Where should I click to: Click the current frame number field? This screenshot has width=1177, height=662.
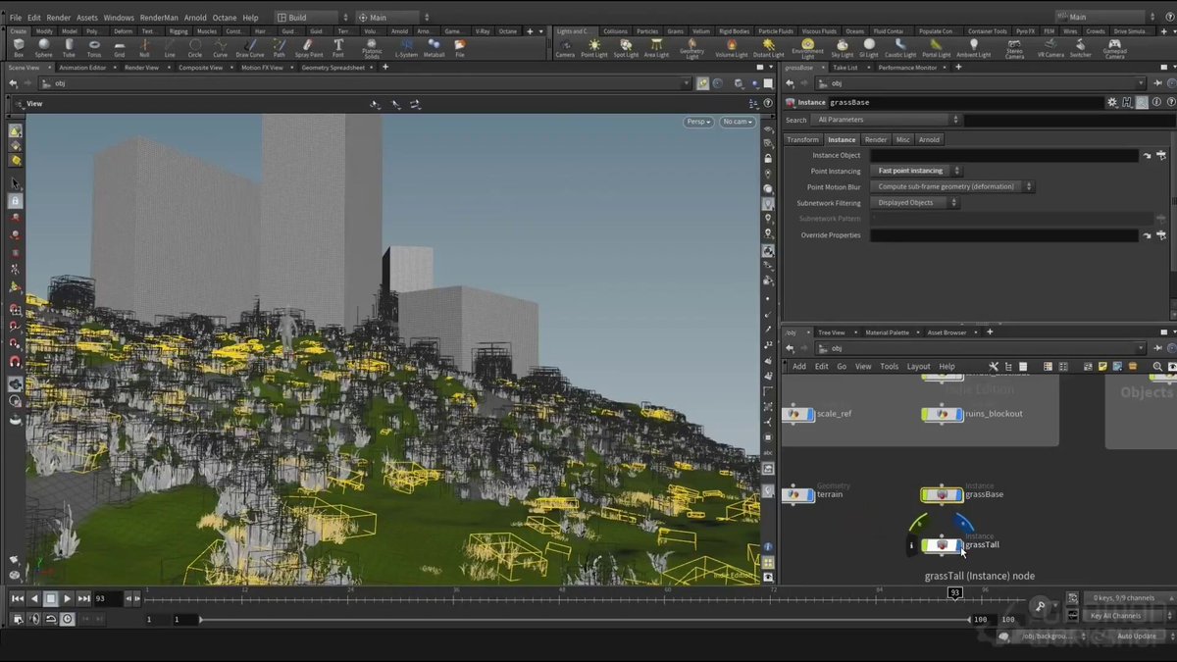point(107,598)
